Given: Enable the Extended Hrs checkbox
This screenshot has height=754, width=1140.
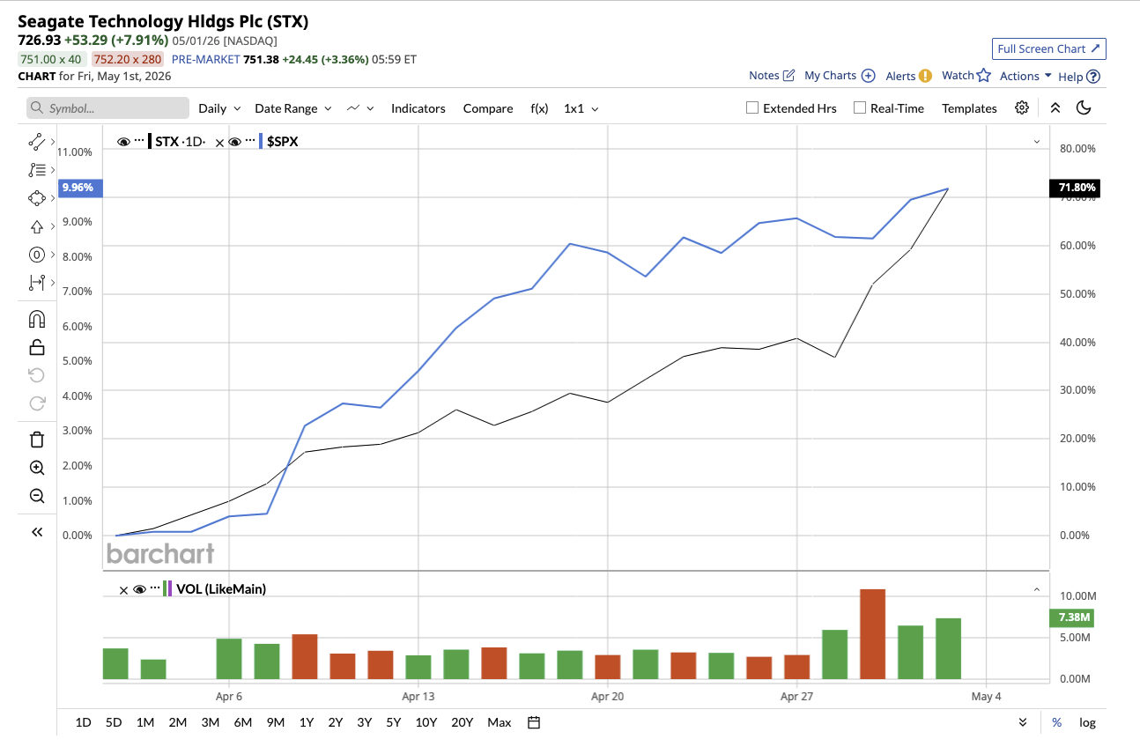Looking at the screenshot, I should [x=752, y=108].
